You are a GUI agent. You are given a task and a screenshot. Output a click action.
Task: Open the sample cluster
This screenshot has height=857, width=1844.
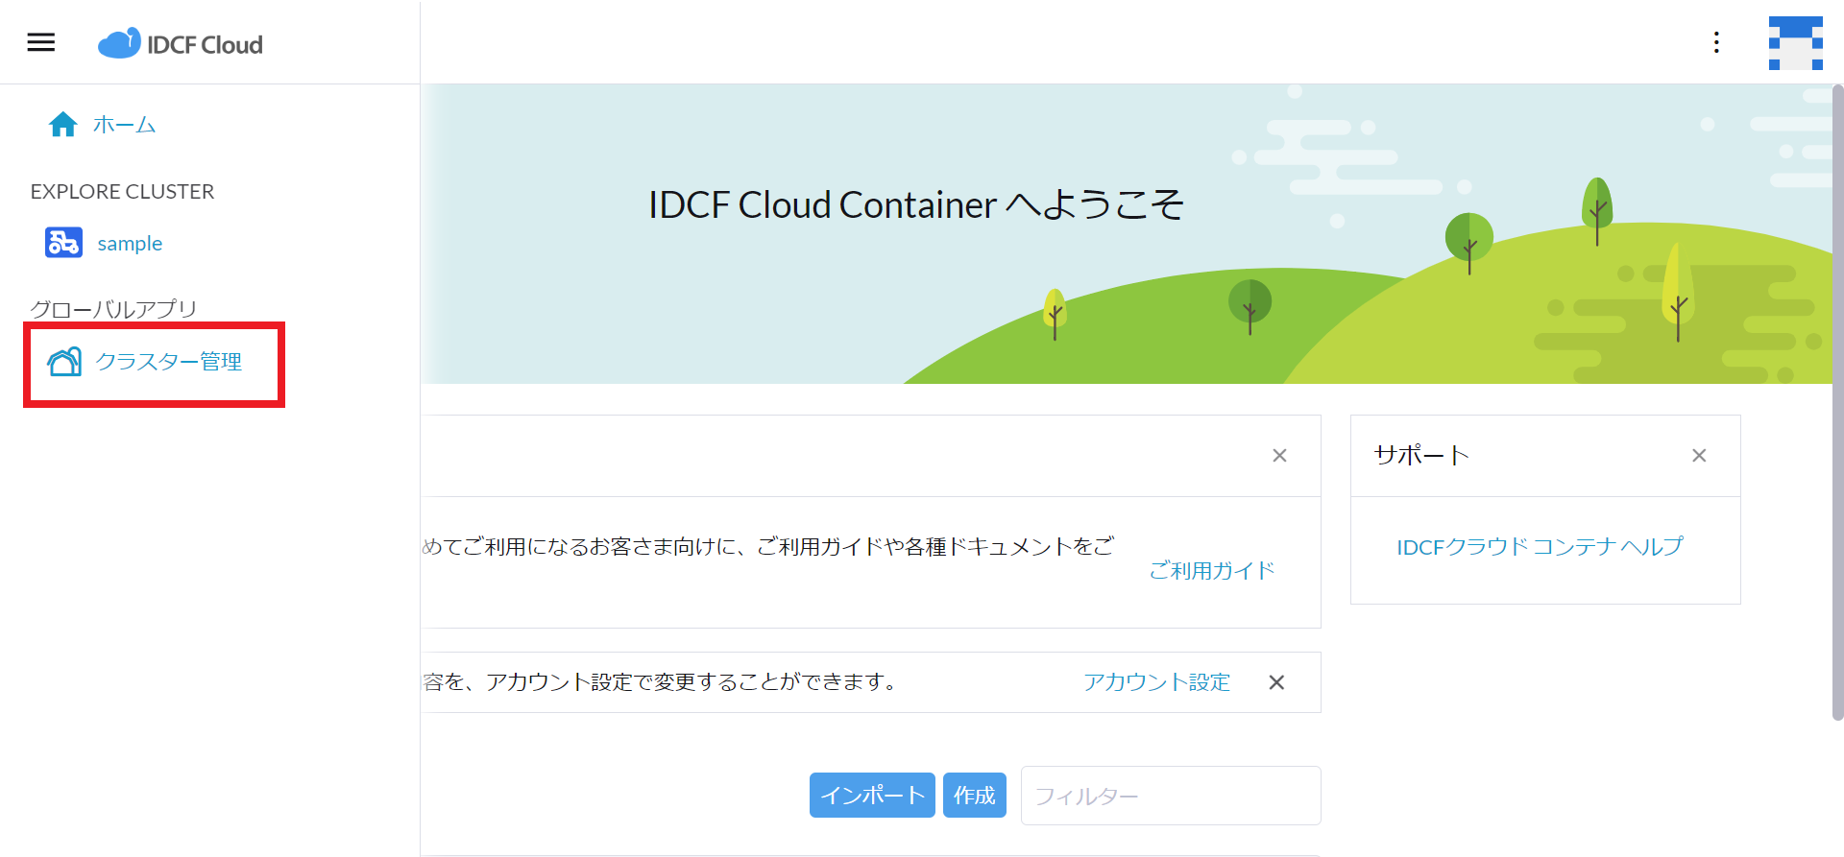click(x=130, y=244)
